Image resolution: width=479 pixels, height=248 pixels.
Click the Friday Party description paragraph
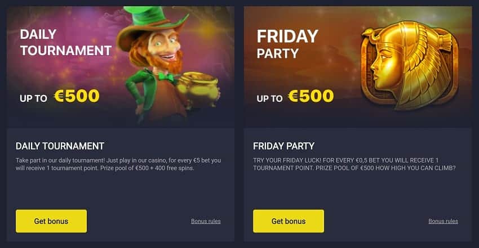[x=354, y=164]
